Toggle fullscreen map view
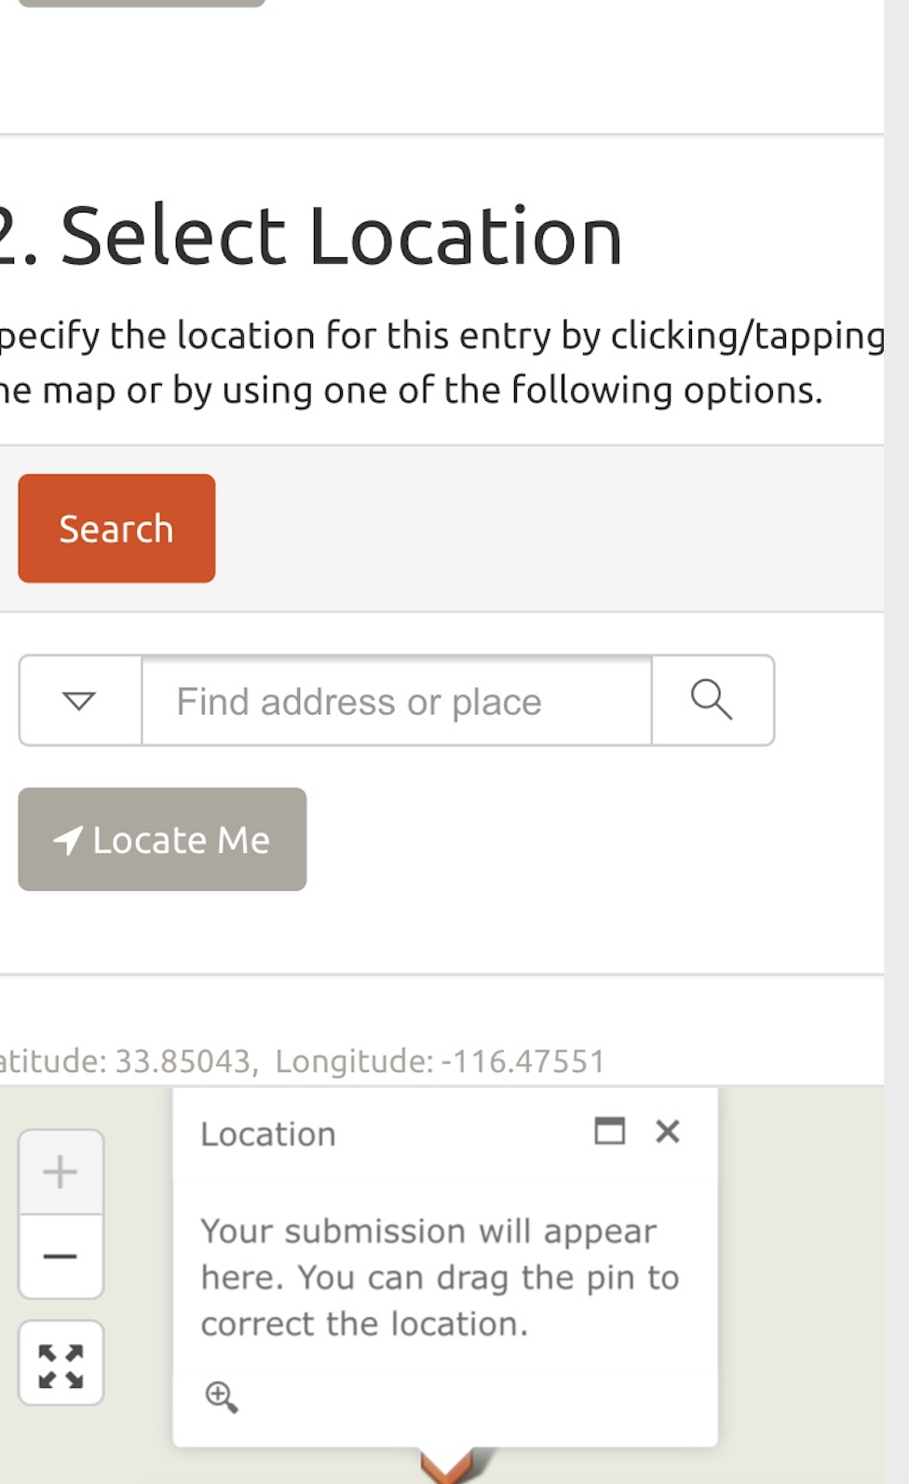909x1484 pixels. tap(61, 1365)
